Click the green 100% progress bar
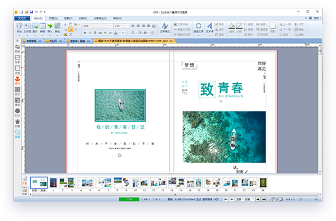Screen dimensions: 336x221 tap(129, 199)
